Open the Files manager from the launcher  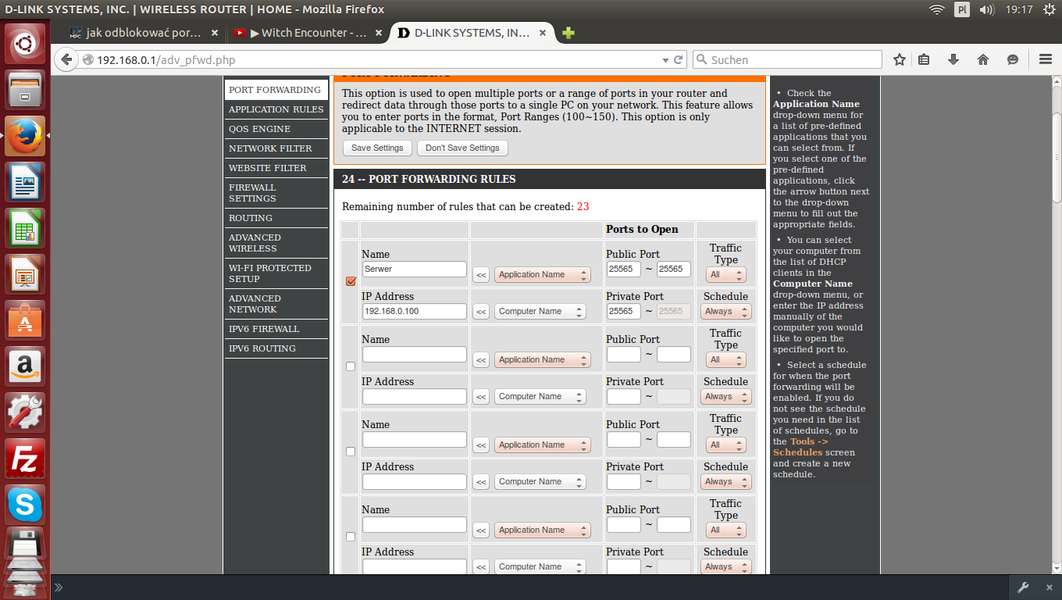[25, 90]
